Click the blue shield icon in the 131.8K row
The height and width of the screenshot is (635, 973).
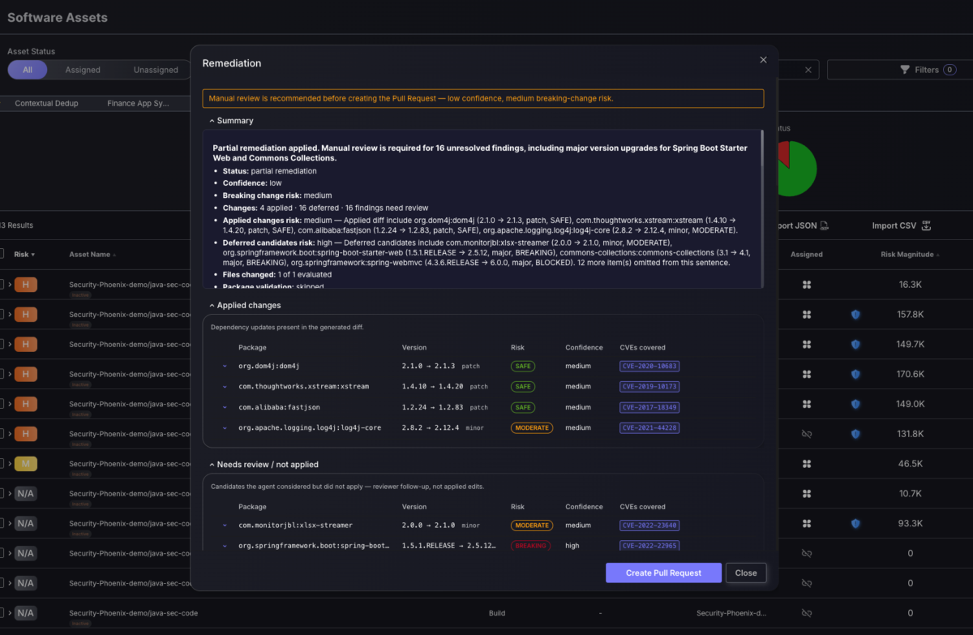point(855,434)
